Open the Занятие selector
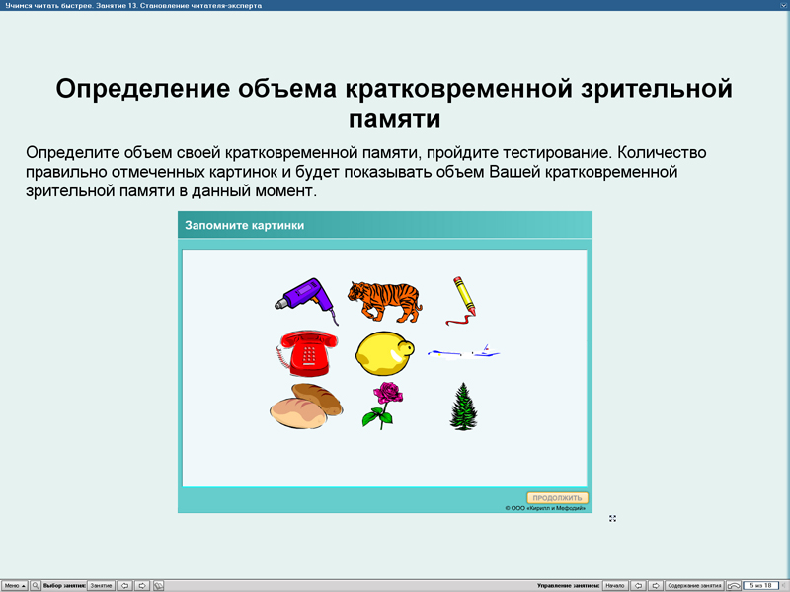Viewport: 790px width, 592px height. (x=102, y=585)
